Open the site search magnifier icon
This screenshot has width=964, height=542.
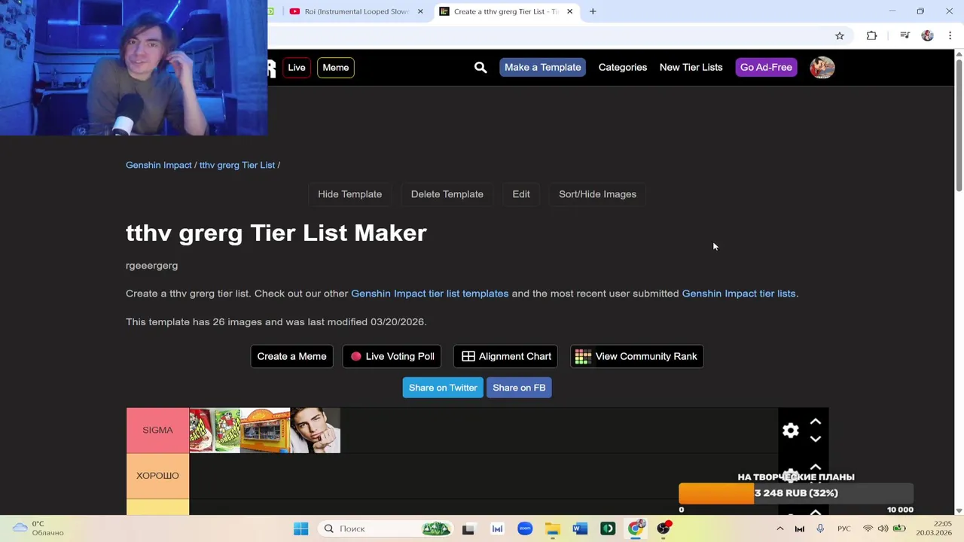click(x=480, y=68)
